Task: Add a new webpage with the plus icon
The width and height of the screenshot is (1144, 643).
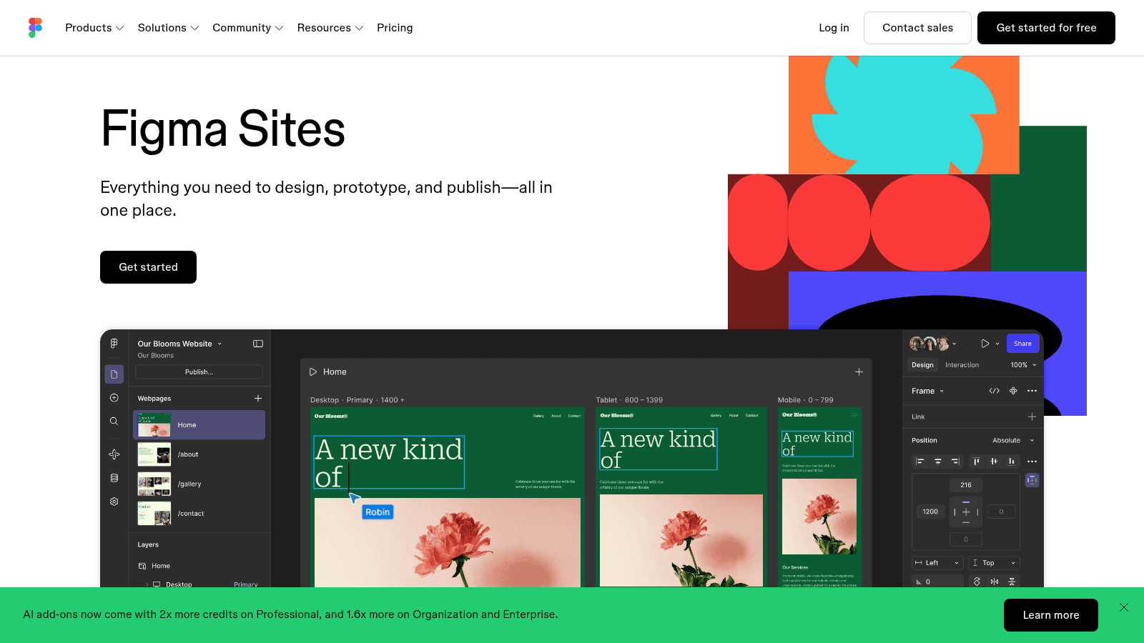Action: coord(258,399)
